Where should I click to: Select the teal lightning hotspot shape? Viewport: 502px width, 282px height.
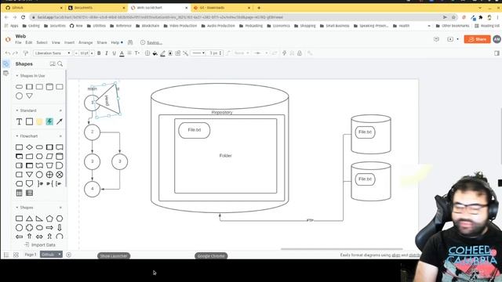(49, 121)
